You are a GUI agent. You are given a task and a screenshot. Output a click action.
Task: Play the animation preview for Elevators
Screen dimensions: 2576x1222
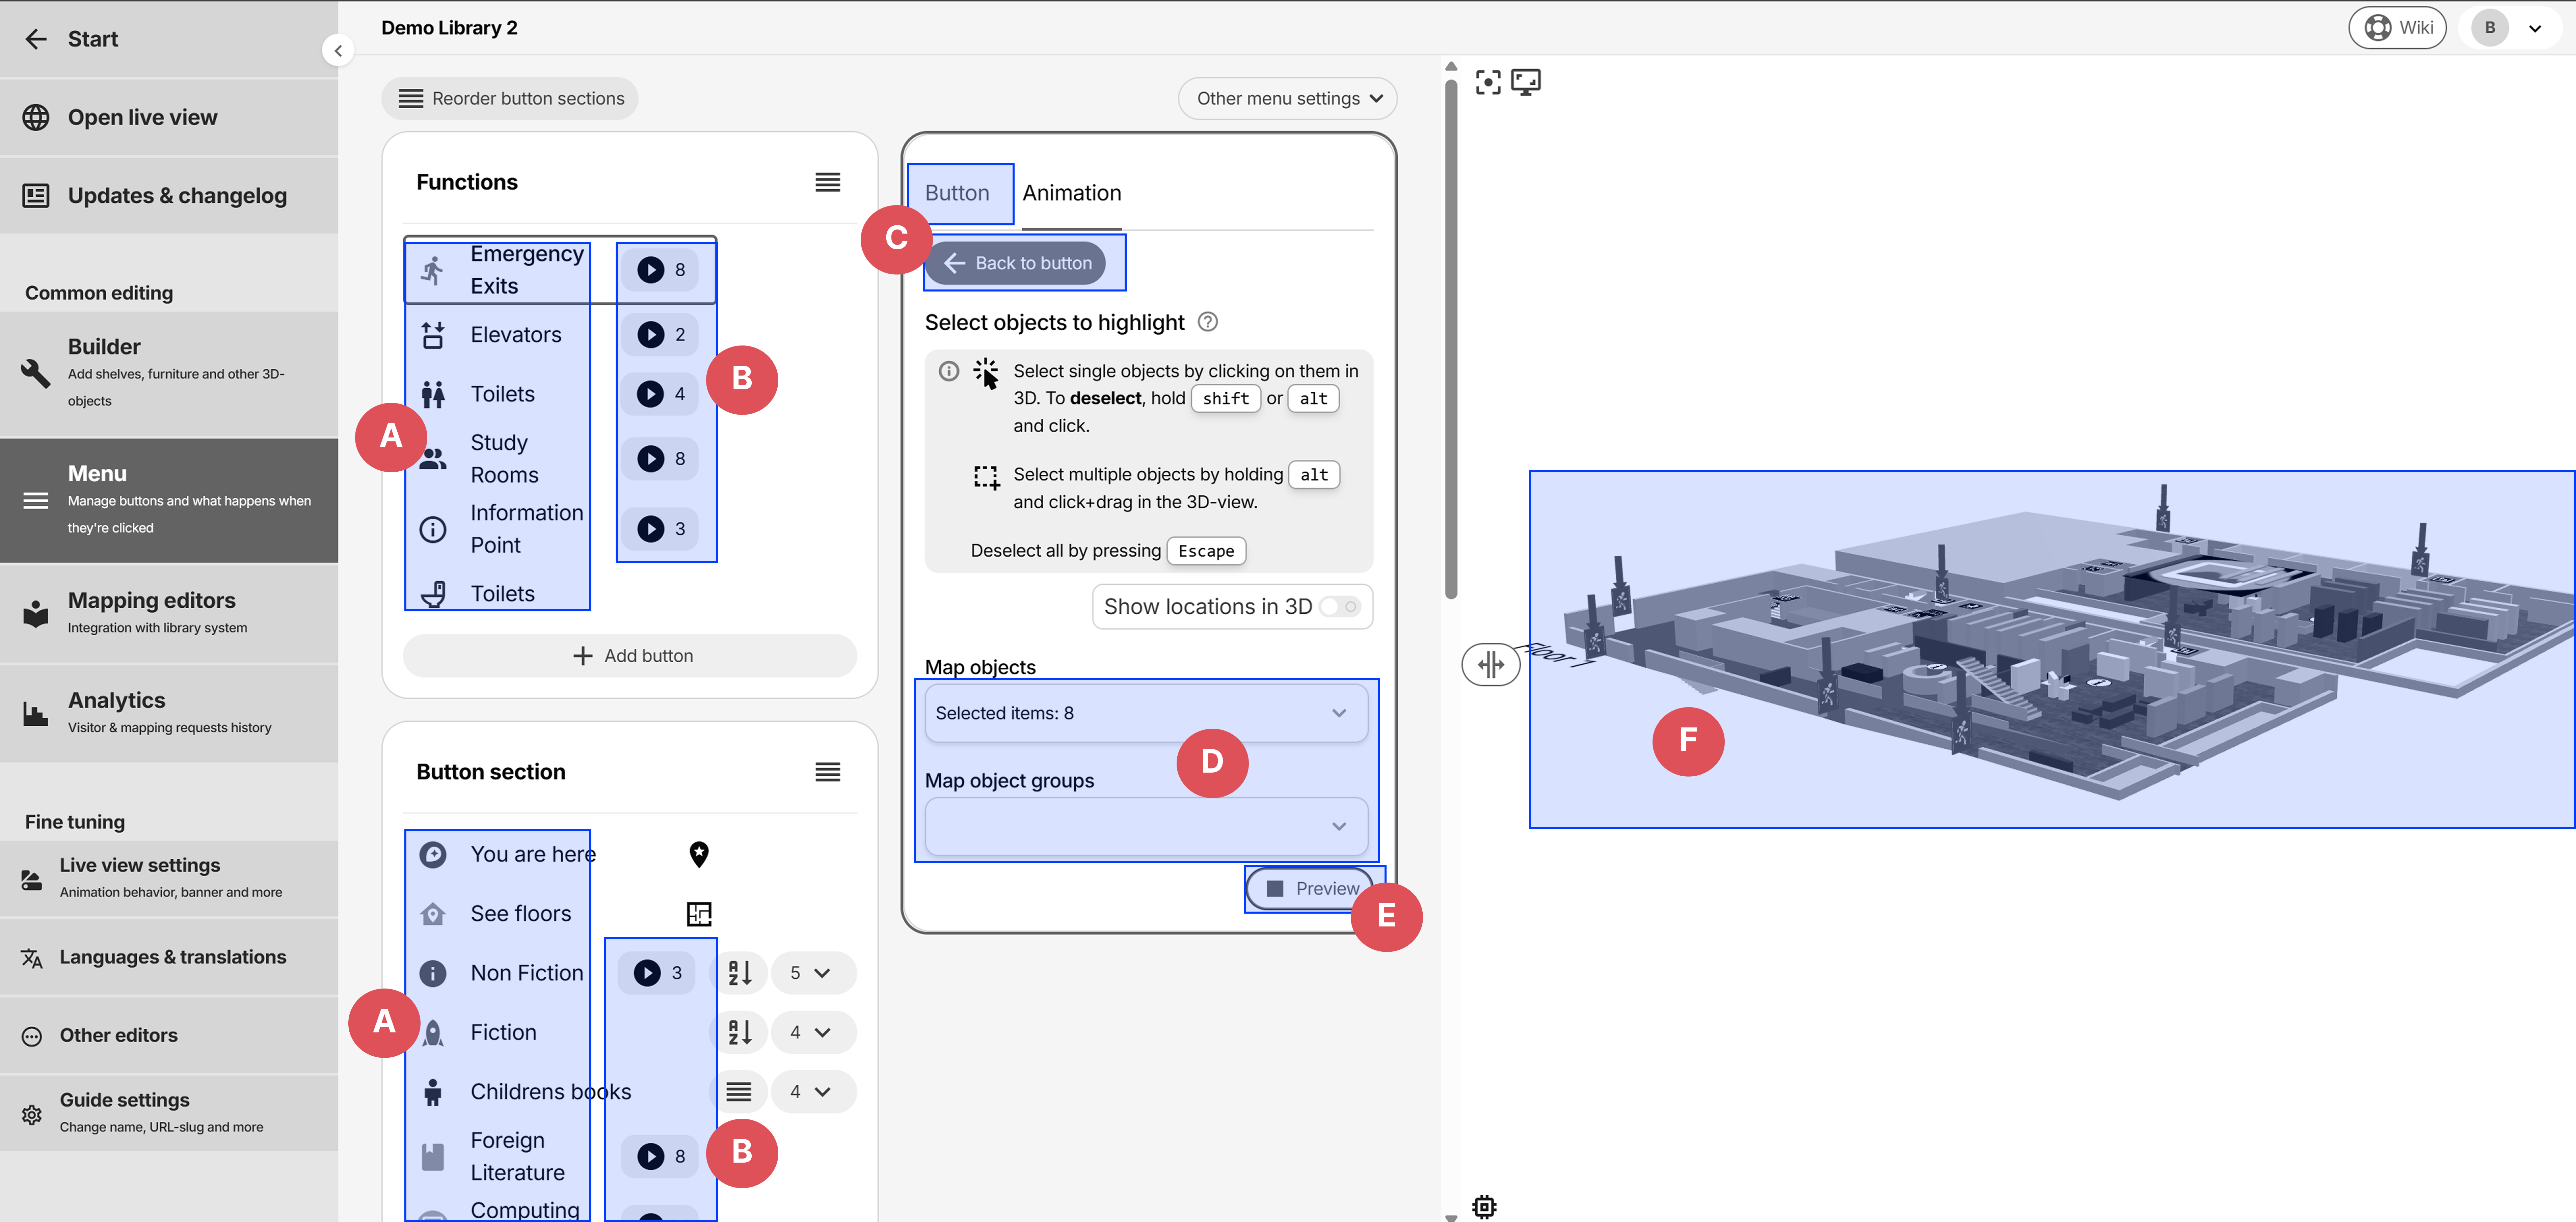[x=651, y=334]
